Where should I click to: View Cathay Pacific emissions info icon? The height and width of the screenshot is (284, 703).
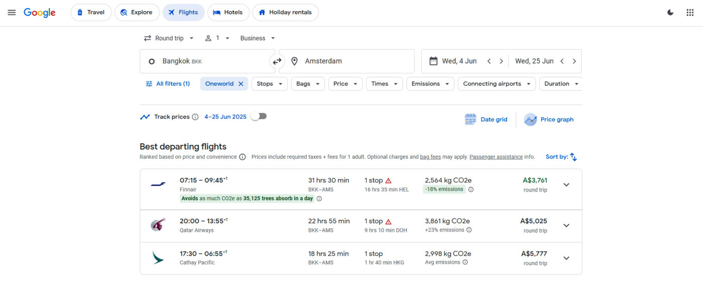[x=465, y=262]
